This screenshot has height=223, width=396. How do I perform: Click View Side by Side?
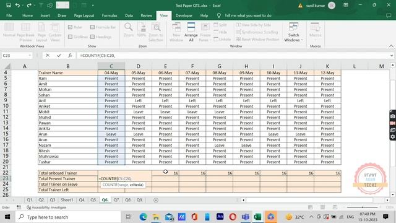pyautogui.click(x=254, y=25)
